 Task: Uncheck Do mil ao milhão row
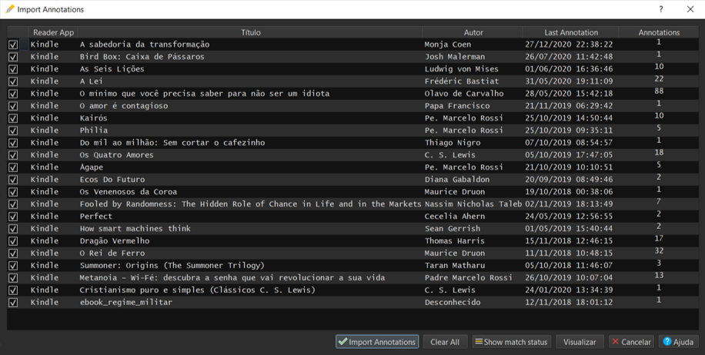click(13, 143)
